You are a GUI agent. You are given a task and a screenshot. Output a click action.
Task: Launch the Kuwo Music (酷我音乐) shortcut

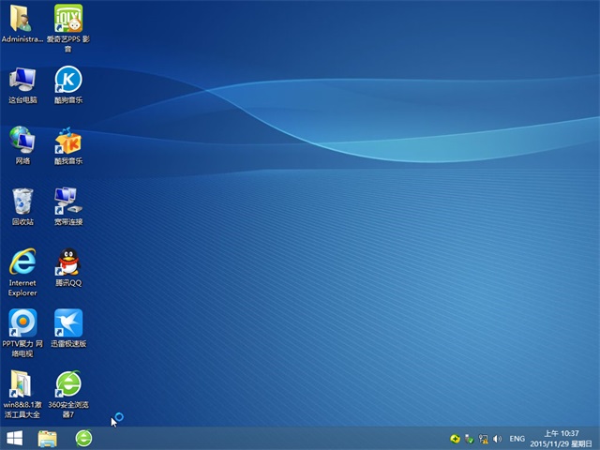[x=68, y=141]
